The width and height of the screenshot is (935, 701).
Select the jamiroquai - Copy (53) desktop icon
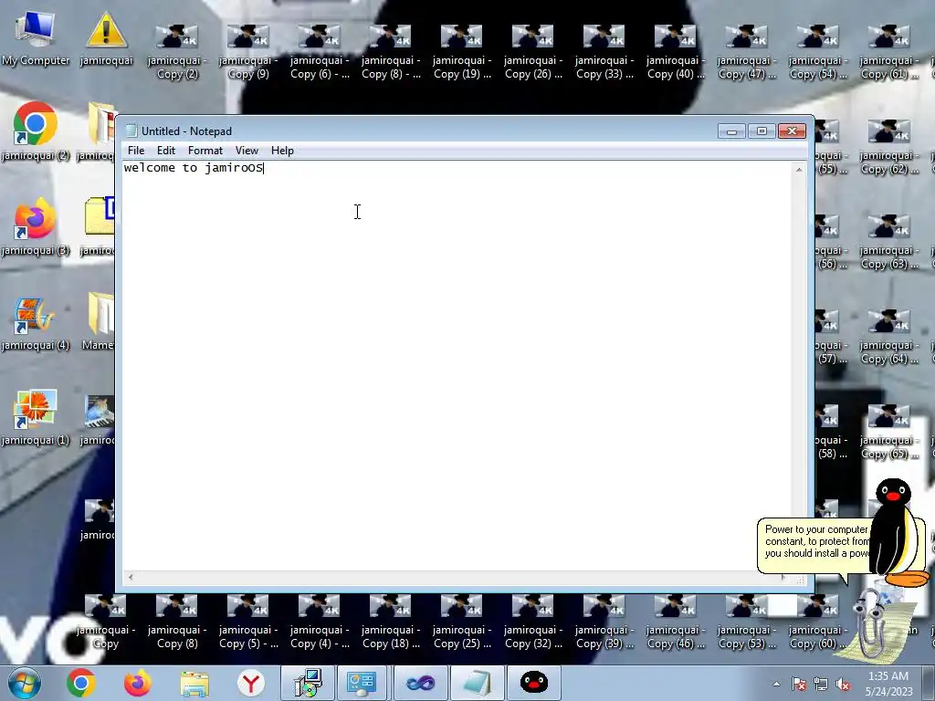pos(747,622)
